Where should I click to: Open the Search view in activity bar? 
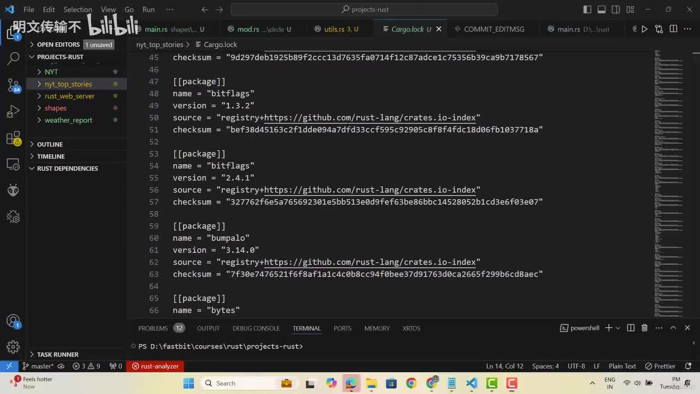(x=13, y=58)
